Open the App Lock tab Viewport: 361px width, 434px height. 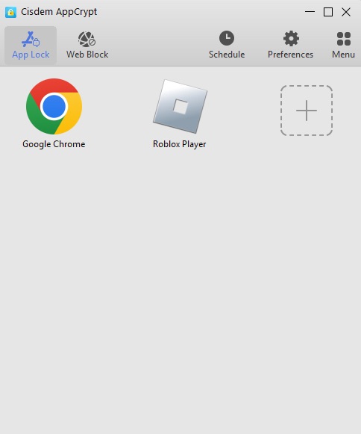tap(31, 46)
